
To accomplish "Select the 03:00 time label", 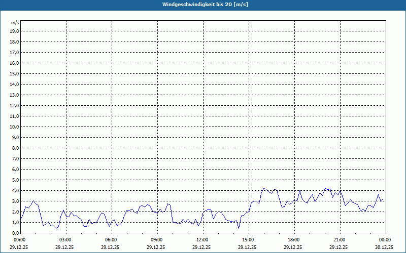I will coord(65,240).
